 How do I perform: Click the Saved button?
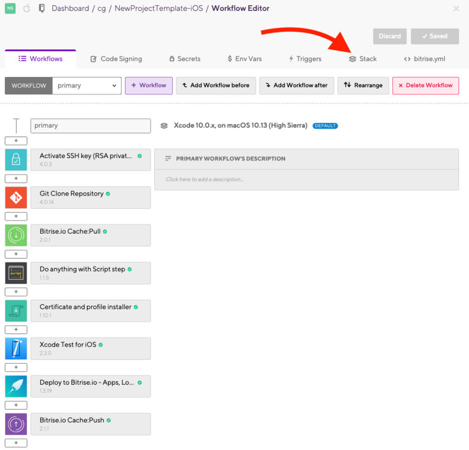435,36
